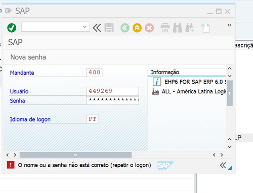Click the information panel vertical scrollbar thumb
Viewport: 253px width, 193px height.
tap(230, 93)
